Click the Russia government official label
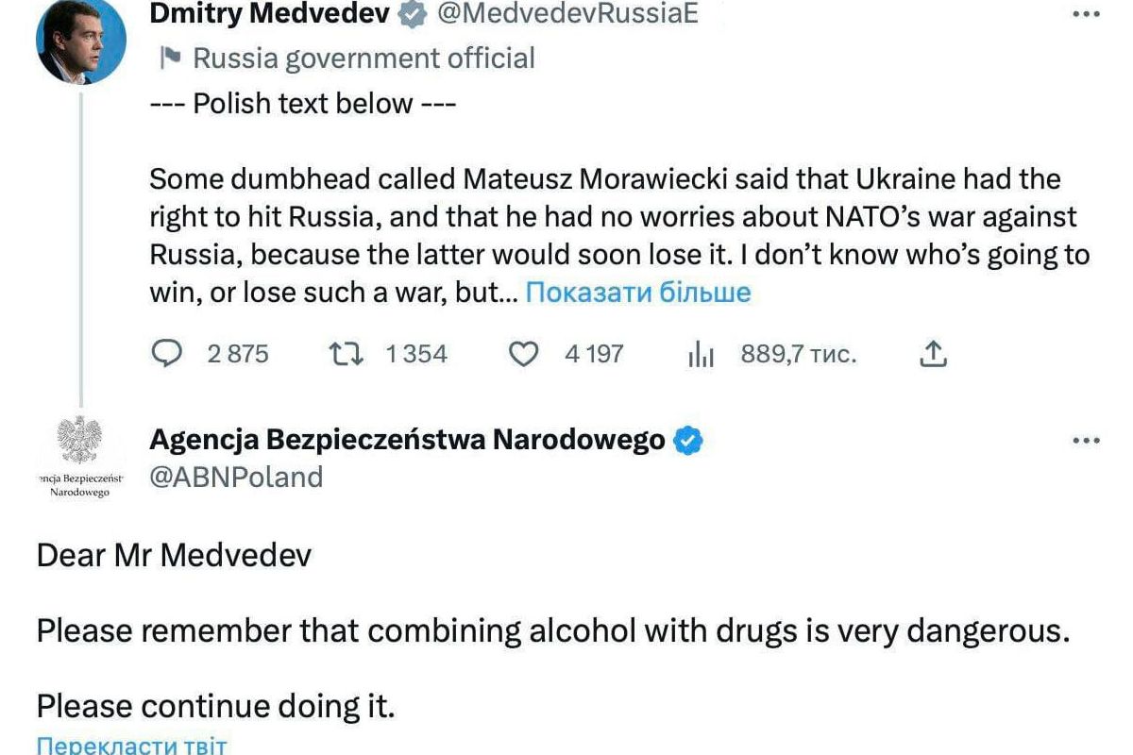Screen dimensions: 1133x755 (x=364, y=59)
